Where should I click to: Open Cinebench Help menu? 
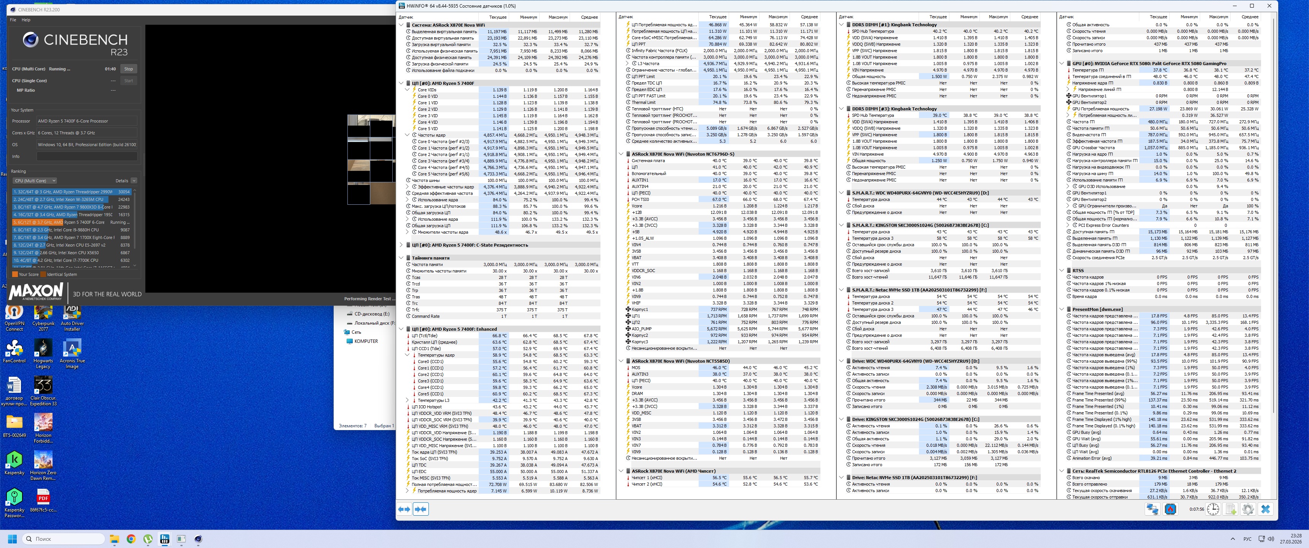[26, 20]
